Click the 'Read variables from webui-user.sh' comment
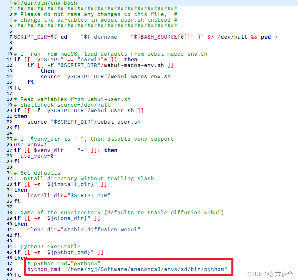 (72, 99)
